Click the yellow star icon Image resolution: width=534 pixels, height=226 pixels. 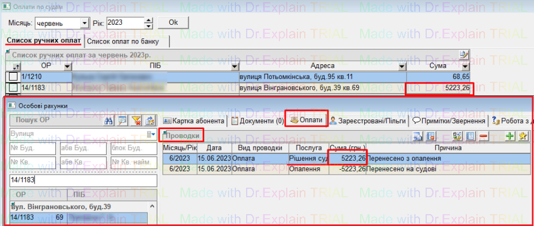click(523, 136)
